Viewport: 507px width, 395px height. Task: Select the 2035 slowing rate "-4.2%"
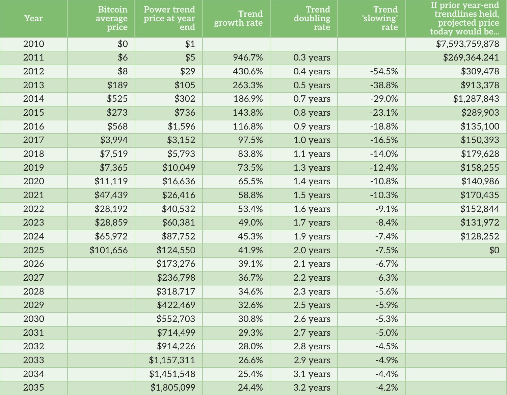point(387,388)
